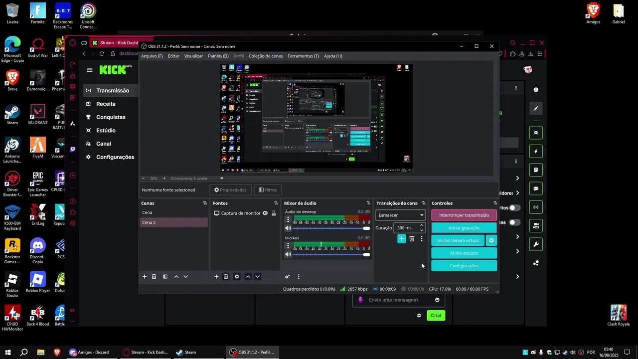Increase transition duration with the up arrow
This screenshot has height=359, width=638.
[x=422, y=225]
